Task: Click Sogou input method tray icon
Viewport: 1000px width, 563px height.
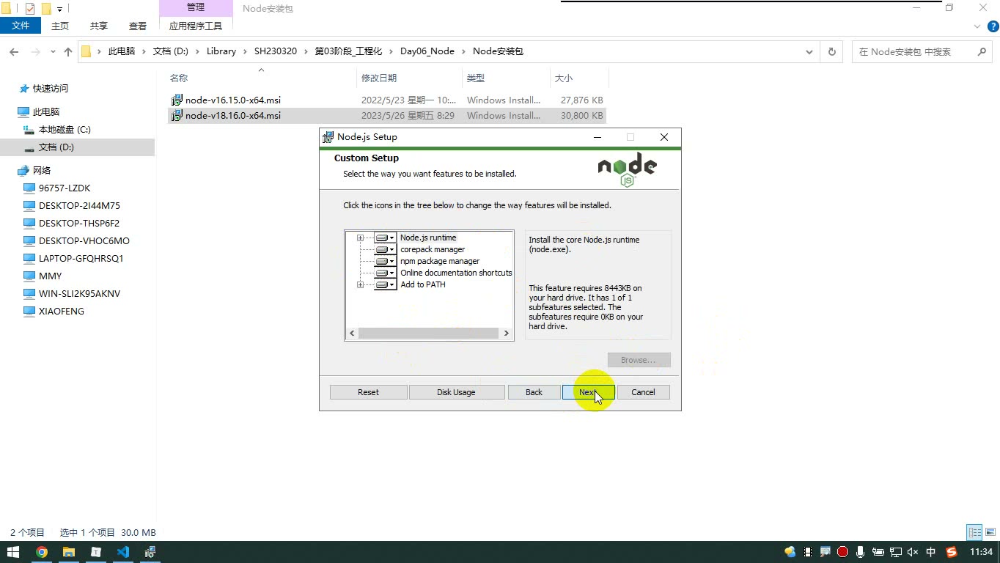Action: click(952, 552)
